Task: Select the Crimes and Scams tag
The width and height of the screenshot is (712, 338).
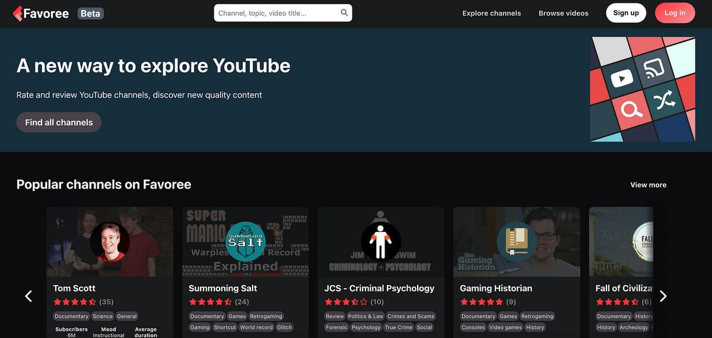Action: click(x=411, y=316)
